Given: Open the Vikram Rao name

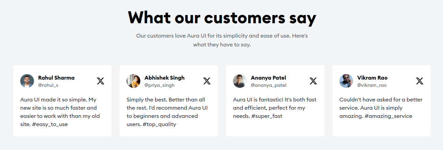Looking at the screenshot, I should point(372,78).
